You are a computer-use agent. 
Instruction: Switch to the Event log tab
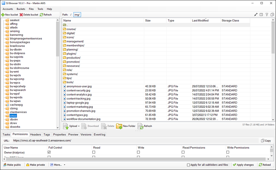click(99, 134)
